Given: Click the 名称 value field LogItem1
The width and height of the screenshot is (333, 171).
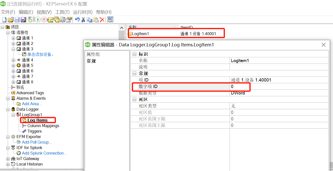Looking at the screenshot, I should coord(279,61).
